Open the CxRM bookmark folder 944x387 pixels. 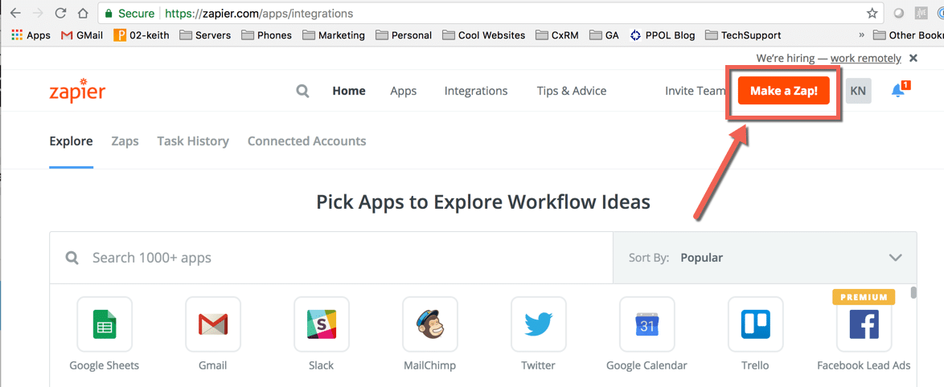point(557,35)
